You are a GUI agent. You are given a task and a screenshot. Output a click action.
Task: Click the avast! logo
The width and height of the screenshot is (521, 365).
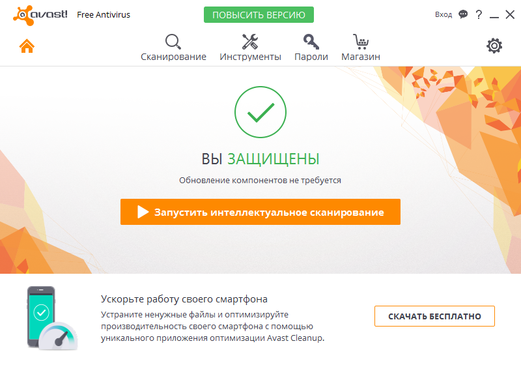(x=40, y=14)
